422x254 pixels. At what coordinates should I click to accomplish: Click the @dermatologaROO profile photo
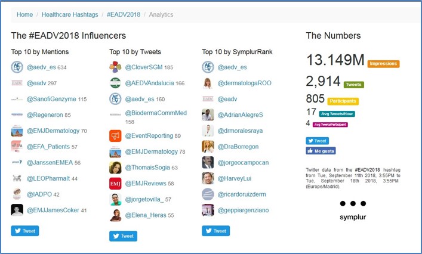pyautogui.click(x=208, y=83)
